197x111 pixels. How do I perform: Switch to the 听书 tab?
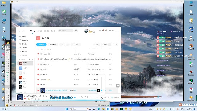coord(46,31)
